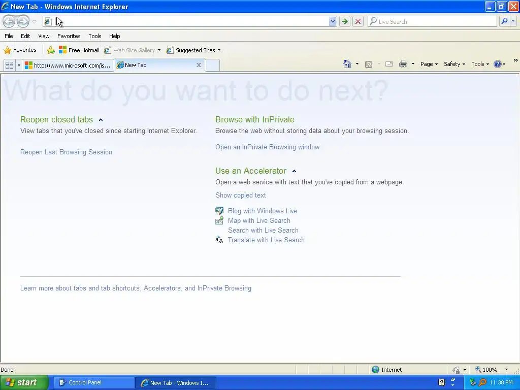Expand hidden command bar items chevron
520x390 pixels.
pos(515,60)
